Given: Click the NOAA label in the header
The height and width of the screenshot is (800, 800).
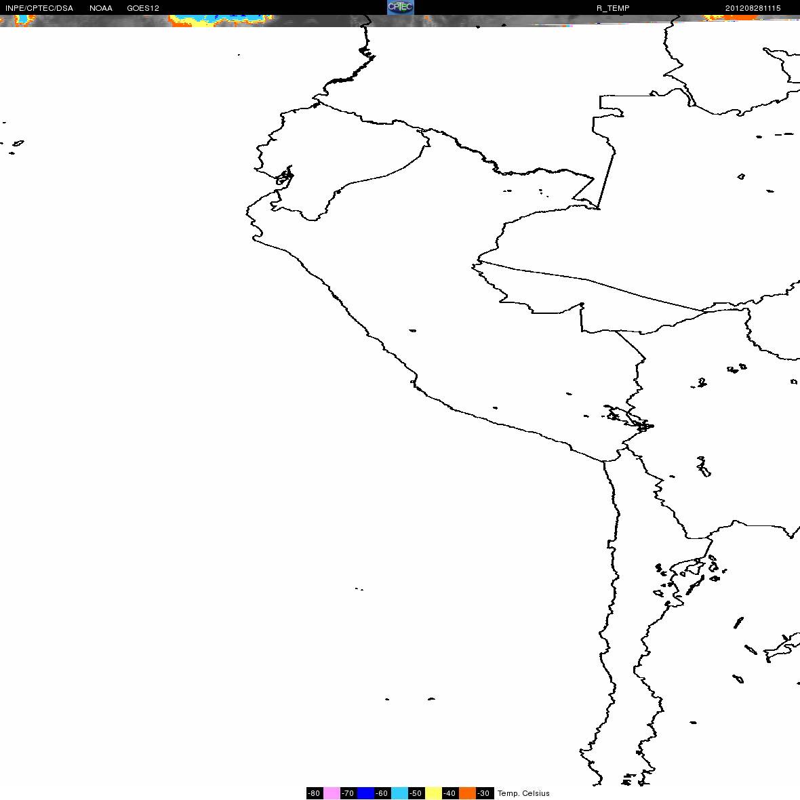Looking at the screenshot, I should point(101,8).
